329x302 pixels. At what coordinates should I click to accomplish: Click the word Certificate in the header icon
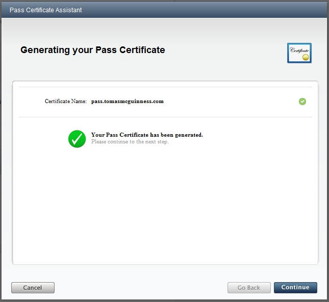coord(298,50)
